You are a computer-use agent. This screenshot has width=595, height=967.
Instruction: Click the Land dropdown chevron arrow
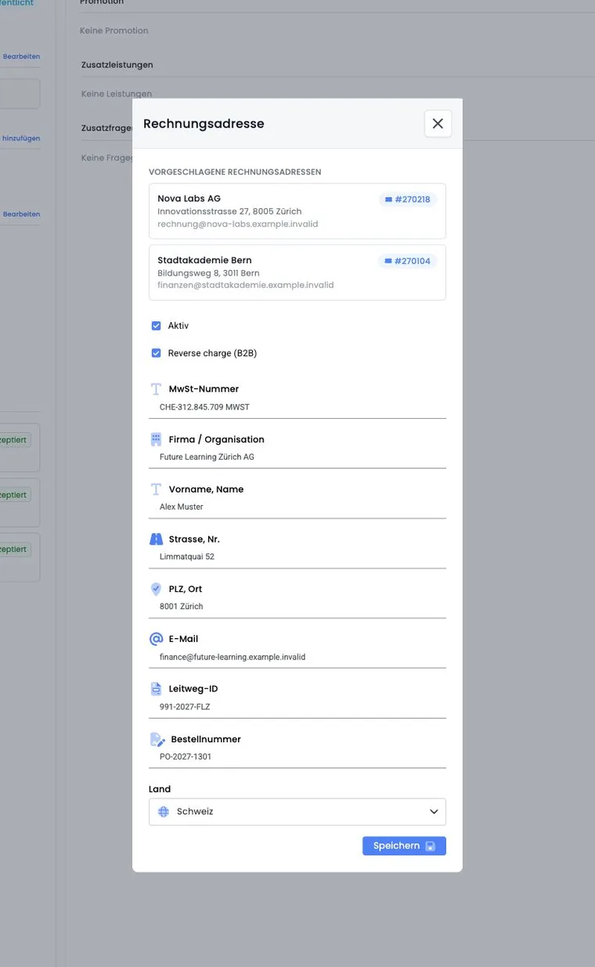coord(434,812)
